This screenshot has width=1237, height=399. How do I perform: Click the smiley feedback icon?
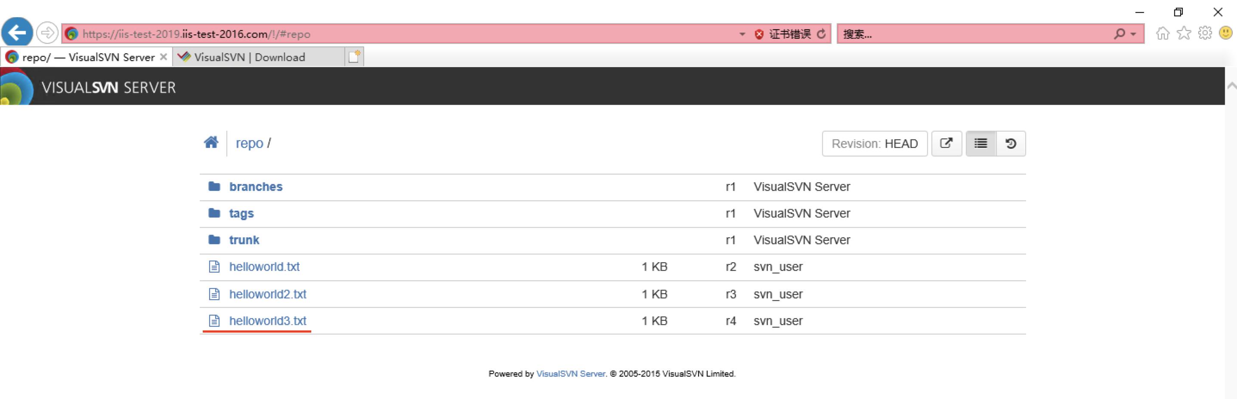1225,33
